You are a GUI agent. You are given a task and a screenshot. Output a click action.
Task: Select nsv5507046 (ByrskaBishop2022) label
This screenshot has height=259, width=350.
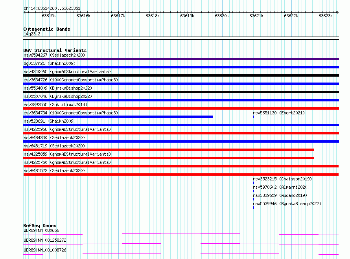click(58, 96)
